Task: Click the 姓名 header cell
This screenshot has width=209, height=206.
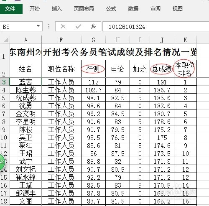Action: click(25, 69)
